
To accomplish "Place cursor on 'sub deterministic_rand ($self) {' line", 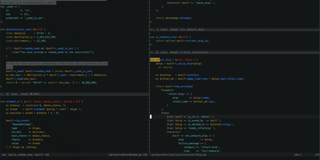I will [23, 29].
